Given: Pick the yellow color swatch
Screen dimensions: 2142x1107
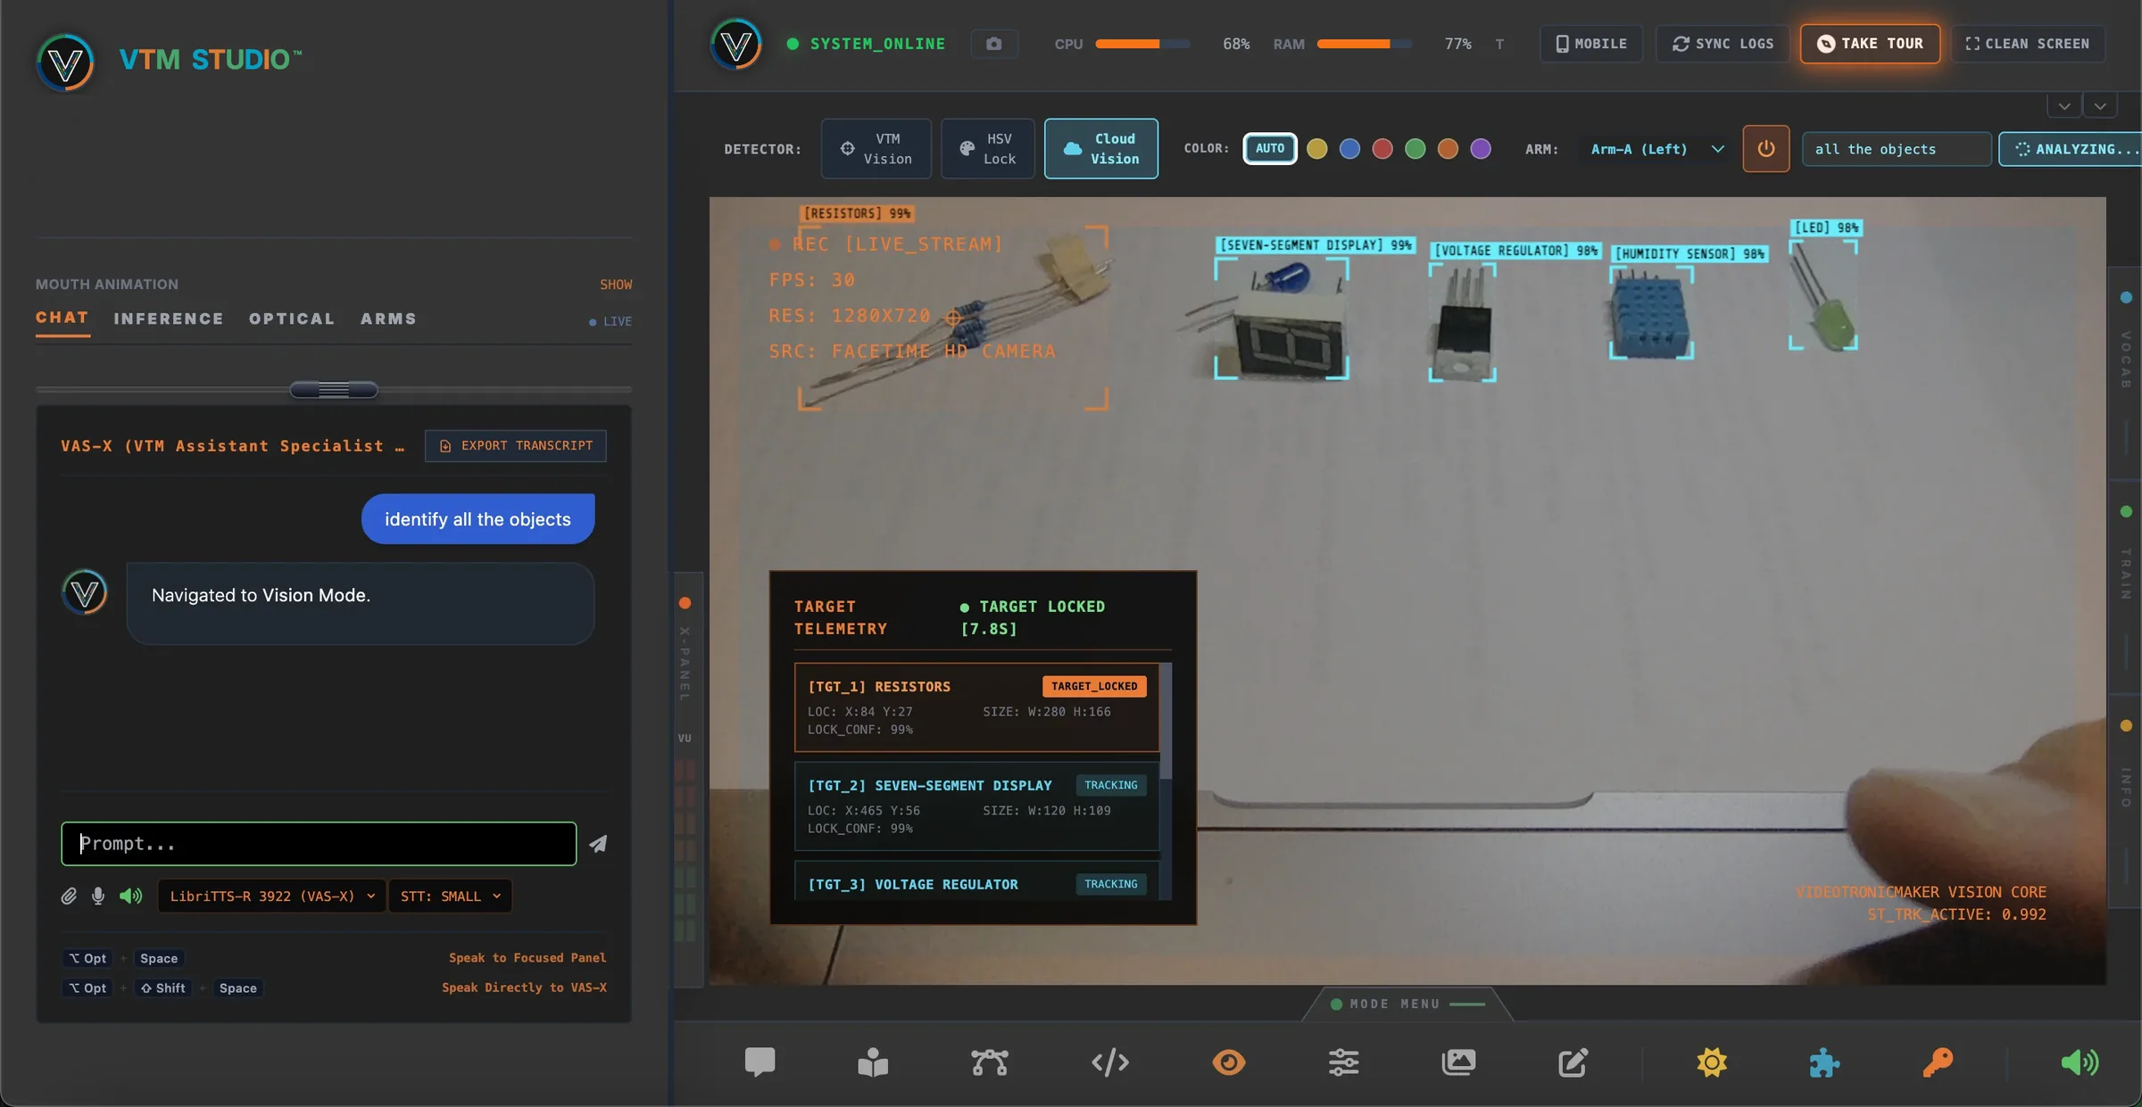Looking at the screenshot, I should pyautogui.click(x=1317, y=148).
